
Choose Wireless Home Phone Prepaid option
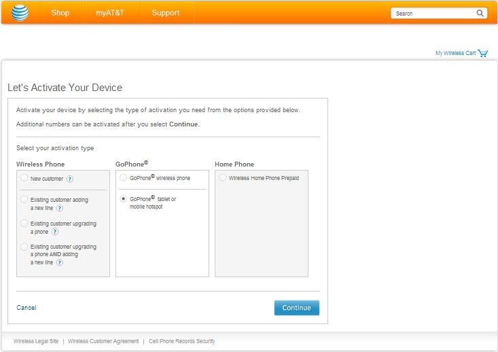223,178
